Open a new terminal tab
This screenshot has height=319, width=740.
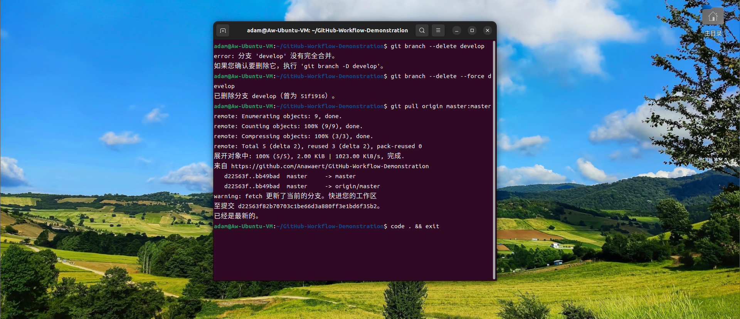223,30
